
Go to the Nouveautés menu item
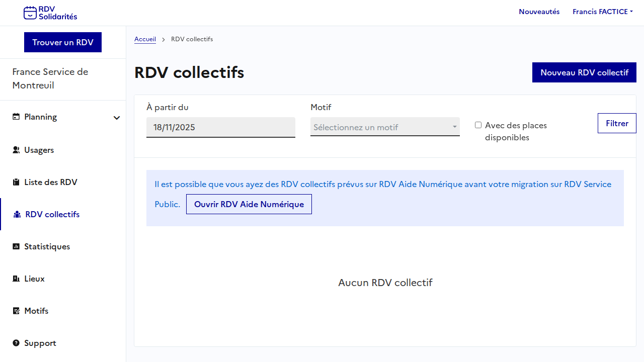coord(539,12)
